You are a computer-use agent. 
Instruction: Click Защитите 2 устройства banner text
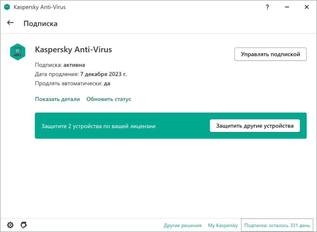click(99, 126)
